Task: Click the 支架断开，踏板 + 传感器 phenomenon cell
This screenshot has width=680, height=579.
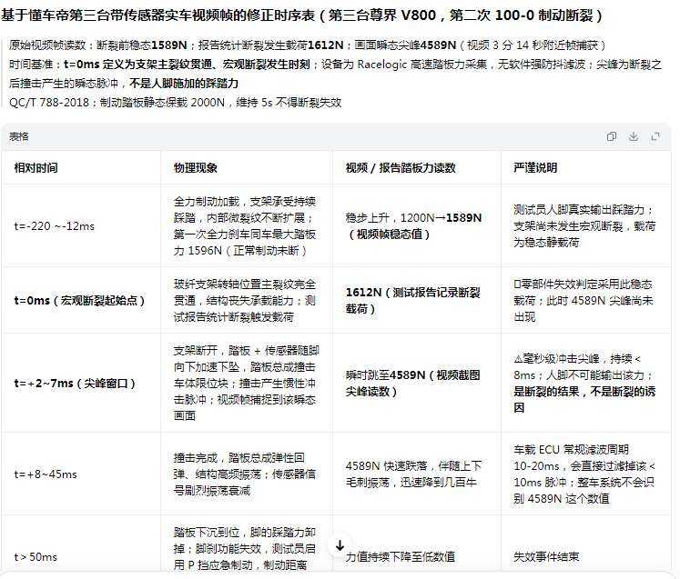Action: click(x=247, y=384)
